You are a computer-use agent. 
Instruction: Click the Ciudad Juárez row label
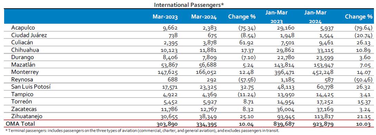pyautogui.click(x=29, y=35)
